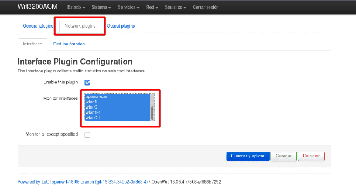Viewport: 356px width, 196px height.
Task: Toggle Monitor all except specified checkbox
Action: pyautogui.click(x=87, y=135)
